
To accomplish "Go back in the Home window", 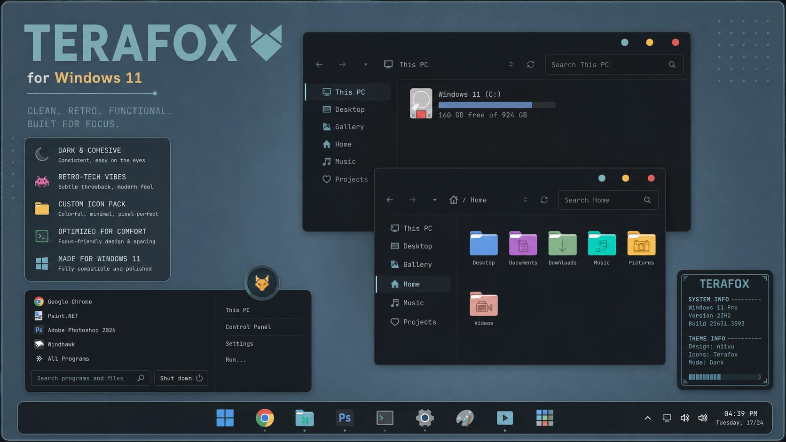I will click(390, 200).
